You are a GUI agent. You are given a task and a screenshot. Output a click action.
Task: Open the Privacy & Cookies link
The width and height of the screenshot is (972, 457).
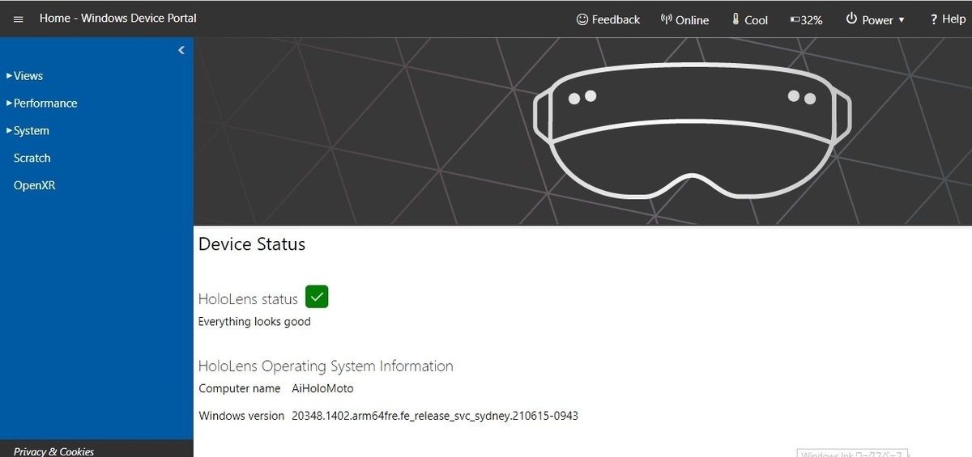pos(53,451)
